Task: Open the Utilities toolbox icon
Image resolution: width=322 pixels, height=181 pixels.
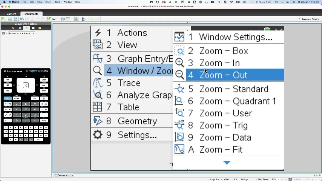Action: (x=33, y=28)
